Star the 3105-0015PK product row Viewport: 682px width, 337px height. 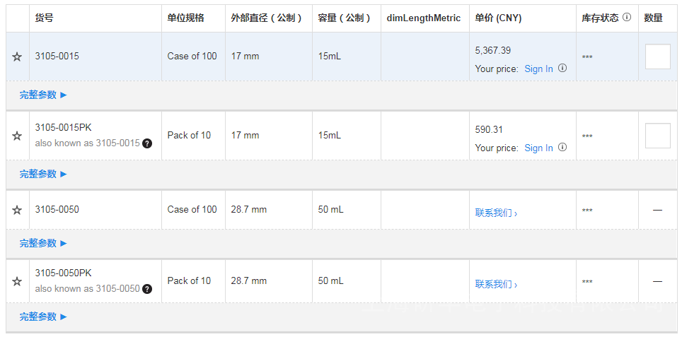point(17,136)
